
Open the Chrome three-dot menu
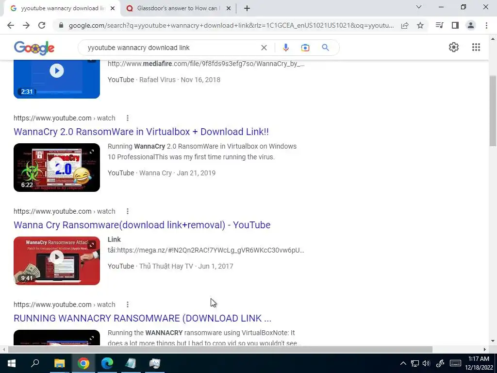point(486,25)
